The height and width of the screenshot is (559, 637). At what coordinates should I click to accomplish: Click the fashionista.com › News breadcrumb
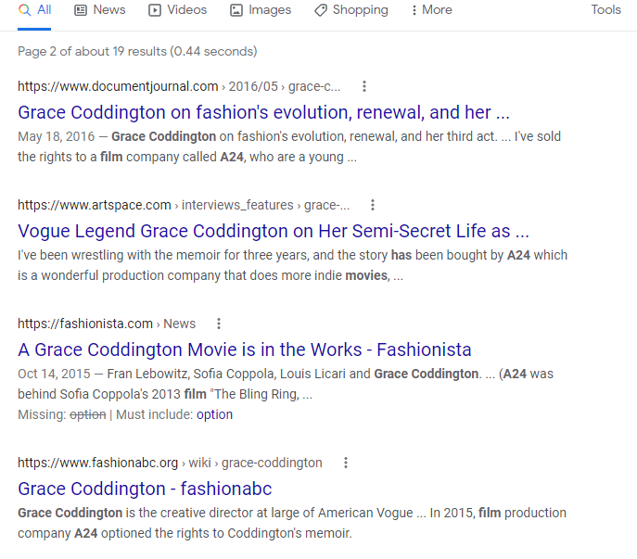click(107, 324)
